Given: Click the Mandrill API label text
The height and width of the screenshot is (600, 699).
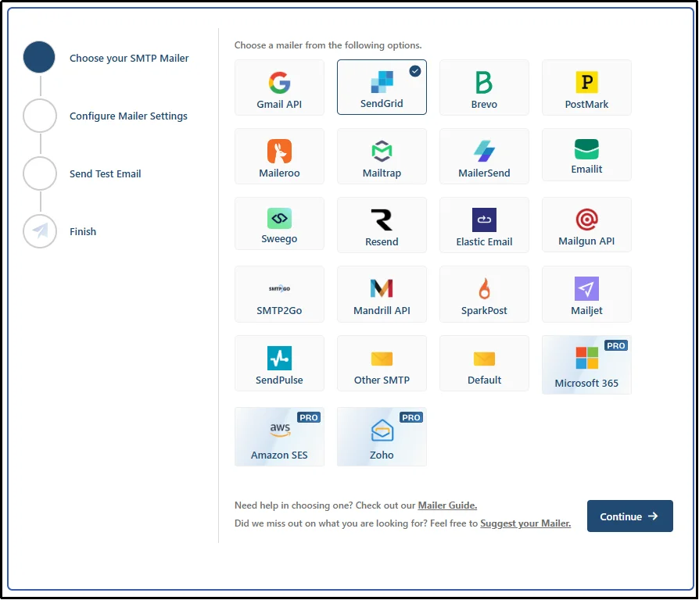Looking at the screenshot, I should tap(382, 310).
